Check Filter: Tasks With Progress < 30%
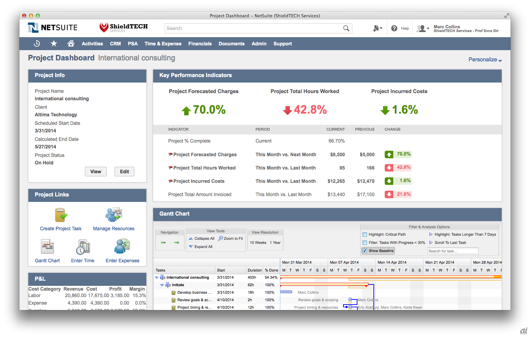The height and width of the screenshot is (337, 530). (365, 243)
